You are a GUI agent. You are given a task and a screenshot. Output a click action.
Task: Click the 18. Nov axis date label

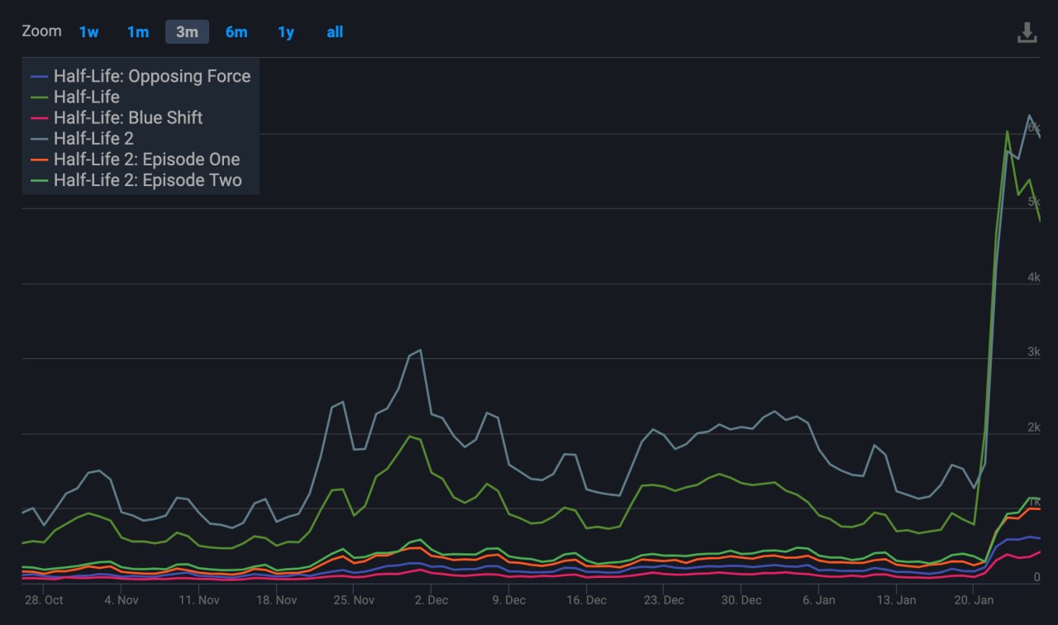pos(276,600)
